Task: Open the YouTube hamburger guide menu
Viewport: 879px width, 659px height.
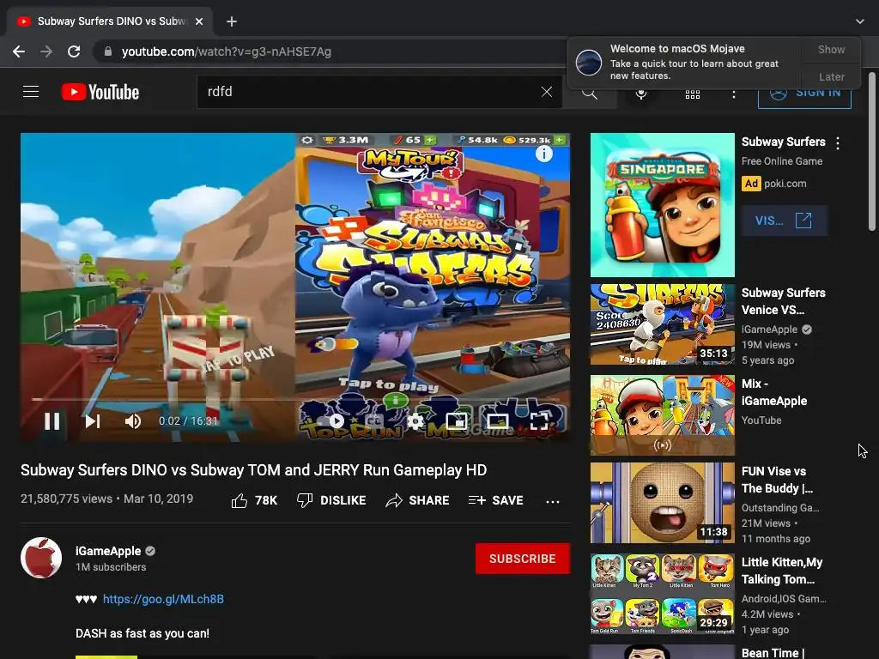Action: tap(31, 91)
